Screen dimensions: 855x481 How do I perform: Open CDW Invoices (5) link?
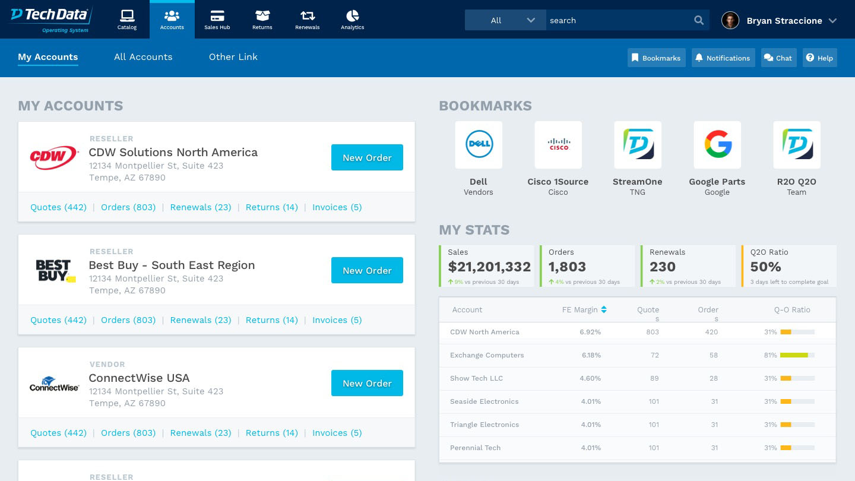pyautogui.click(x=337, y=207)
